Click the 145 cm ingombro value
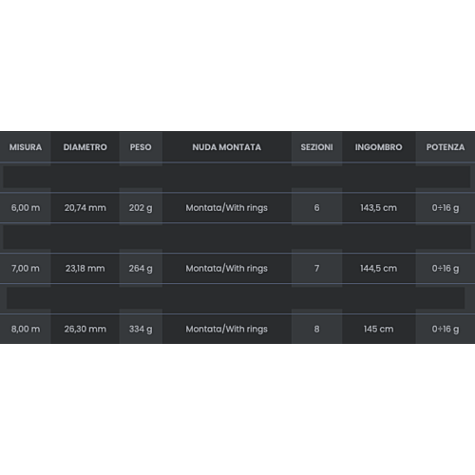Screen dimensions: 475x475 (x=379, y=329)
